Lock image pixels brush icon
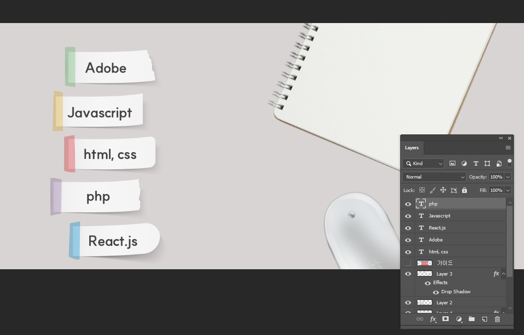The height and width of the screenshot is (335, 524). tap(432, 190)
